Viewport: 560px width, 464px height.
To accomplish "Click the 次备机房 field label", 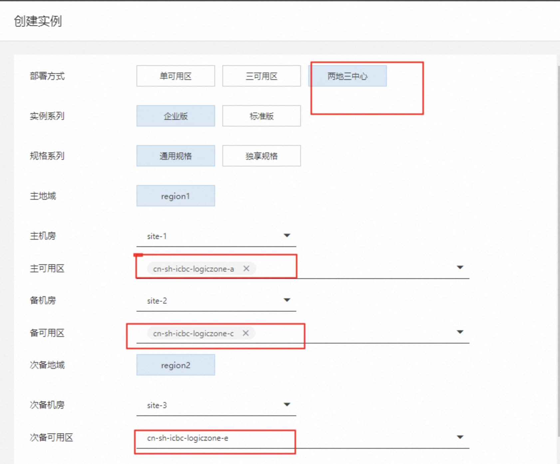I will (x=47, y=405).
